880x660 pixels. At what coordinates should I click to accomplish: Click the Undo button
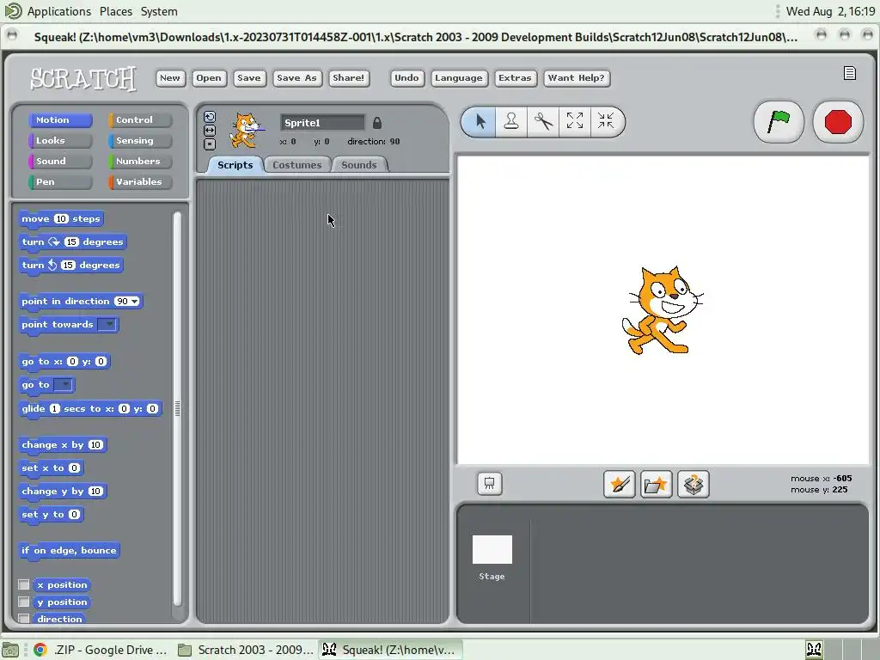406,78
